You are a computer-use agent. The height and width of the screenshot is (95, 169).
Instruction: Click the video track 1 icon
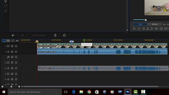click(8, 46)
